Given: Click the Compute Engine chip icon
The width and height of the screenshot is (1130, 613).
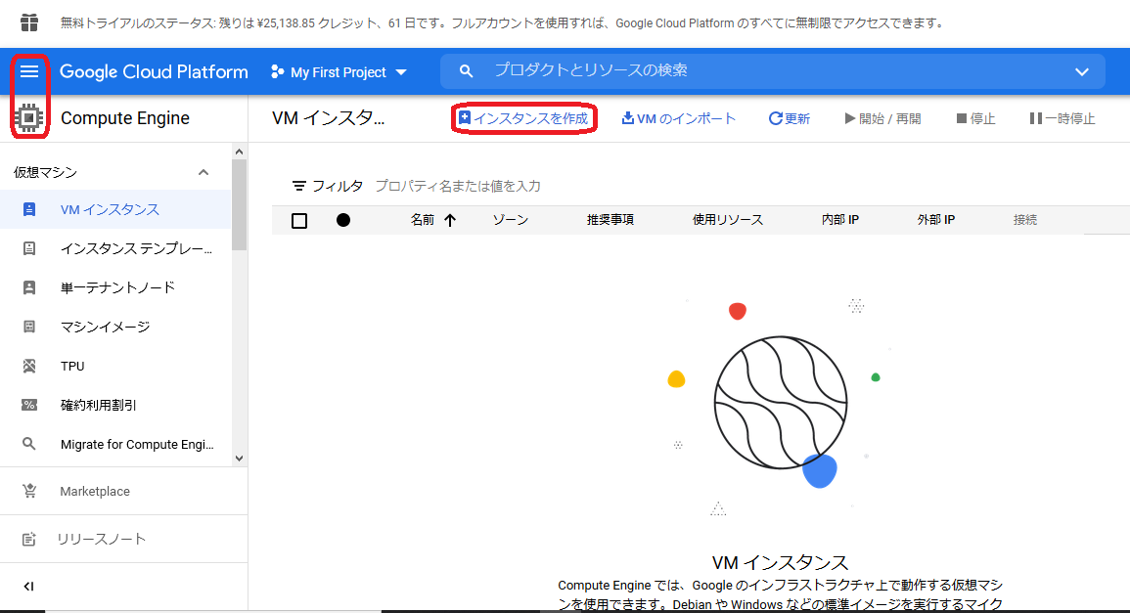Looking at the screenshot, I should click(x=28, y=117).
